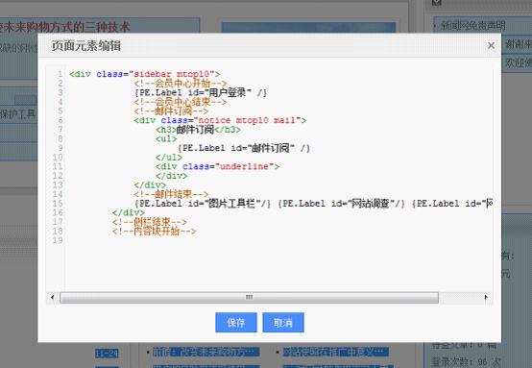Click the horizontal scrollbar right arrow

click(x=486, y=298)
